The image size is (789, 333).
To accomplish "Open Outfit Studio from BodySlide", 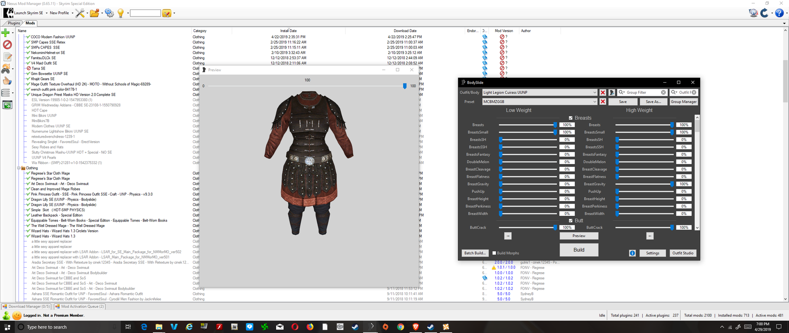I will (x=683, y=253).
